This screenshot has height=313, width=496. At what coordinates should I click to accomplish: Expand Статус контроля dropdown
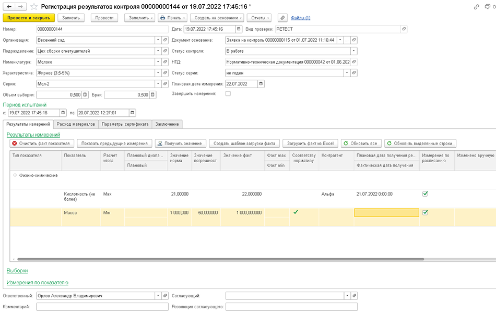[353, 51]
